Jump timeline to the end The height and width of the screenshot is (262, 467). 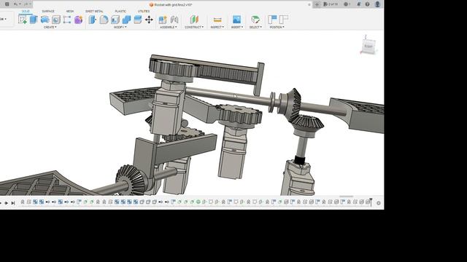tap(13, 203)
